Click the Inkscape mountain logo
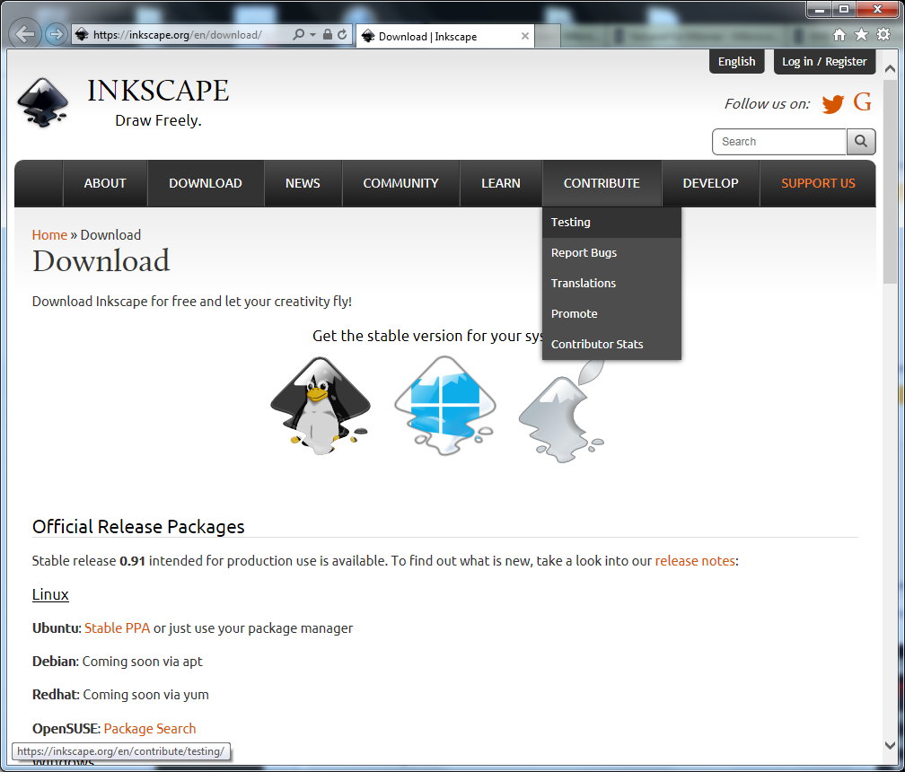The width and height of the screenshot is (905, 772). 43,102
